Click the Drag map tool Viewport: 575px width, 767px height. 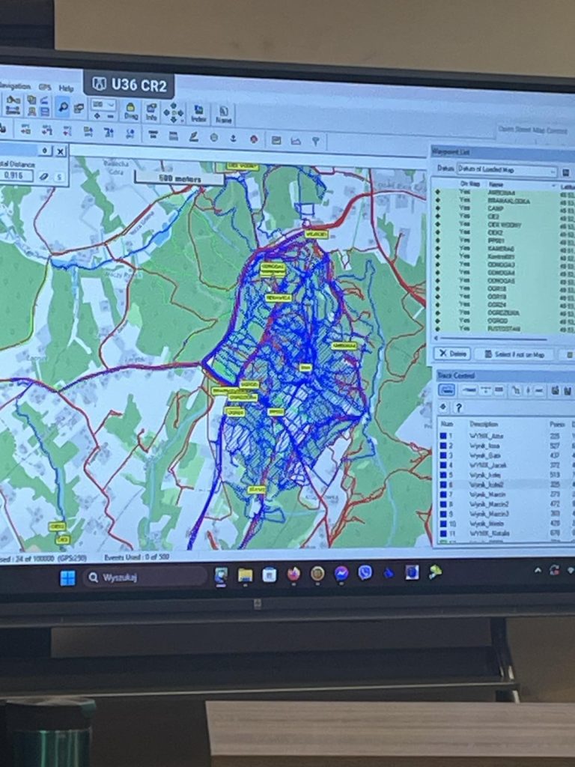coord(130,111)
